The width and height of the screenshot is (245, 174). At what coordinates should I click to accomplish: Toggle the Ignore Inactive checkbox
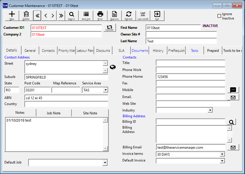pos(219,16)
